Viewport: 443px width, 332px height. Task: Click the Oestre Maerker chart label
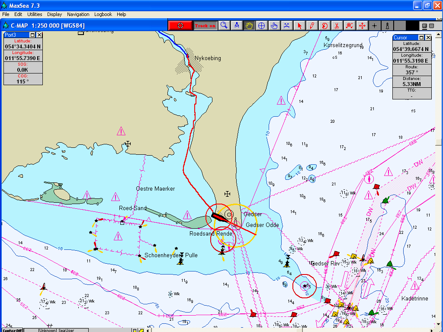point(155,188)
